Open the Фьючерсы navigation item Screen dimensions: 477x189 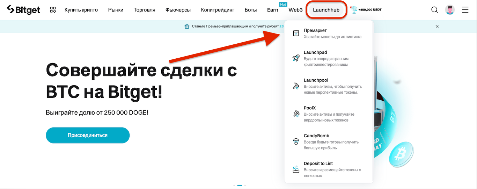click(178, 10)
